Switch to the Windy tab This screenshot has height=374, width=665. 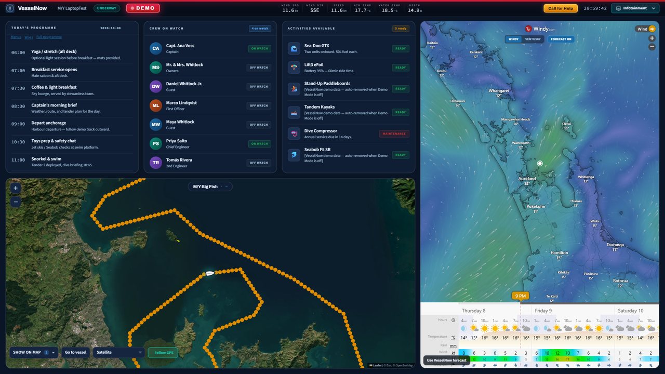[x=513, y=39]
